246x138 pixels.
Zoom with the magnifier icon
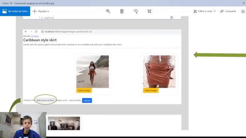click(x=108, y=11)
